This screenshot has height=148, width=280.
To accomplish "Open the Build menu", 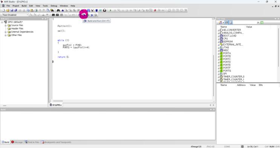I will point(24,6).
